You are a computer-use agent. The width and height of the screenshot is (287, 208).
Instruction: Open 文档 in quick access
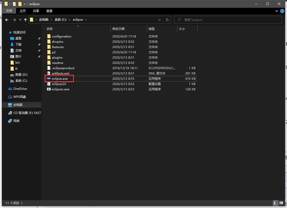click(x=16, y=51)
